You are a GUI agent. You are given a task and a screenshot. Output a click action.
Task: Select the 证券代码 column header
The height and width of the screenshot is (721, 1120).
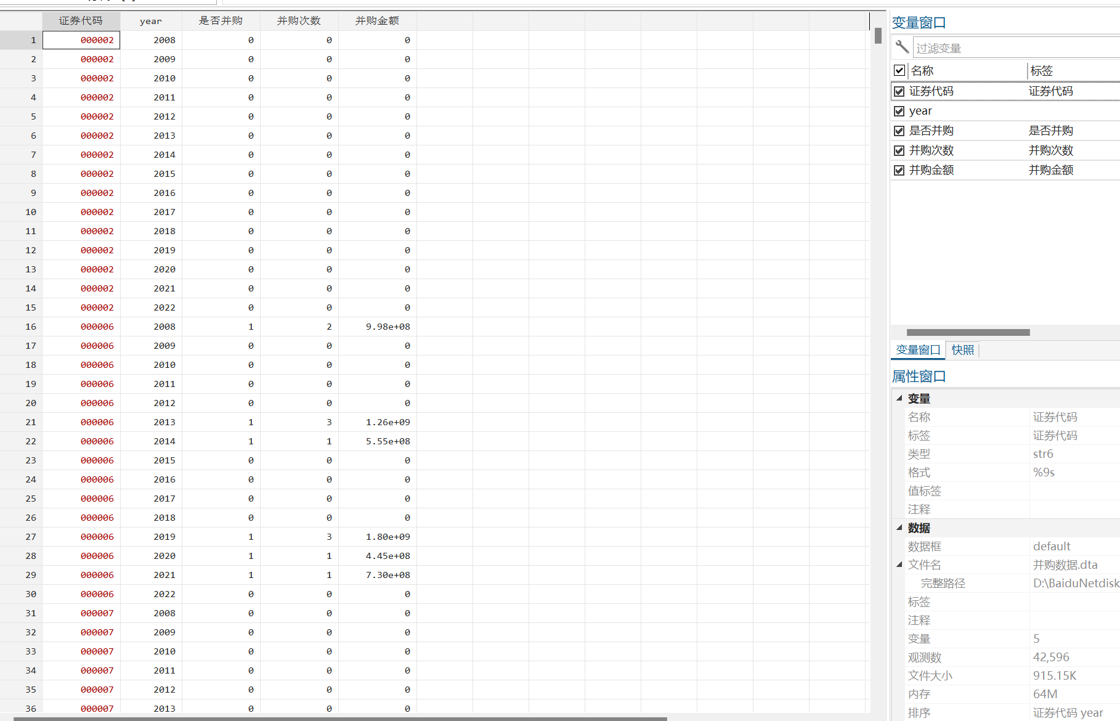(81, 21)
